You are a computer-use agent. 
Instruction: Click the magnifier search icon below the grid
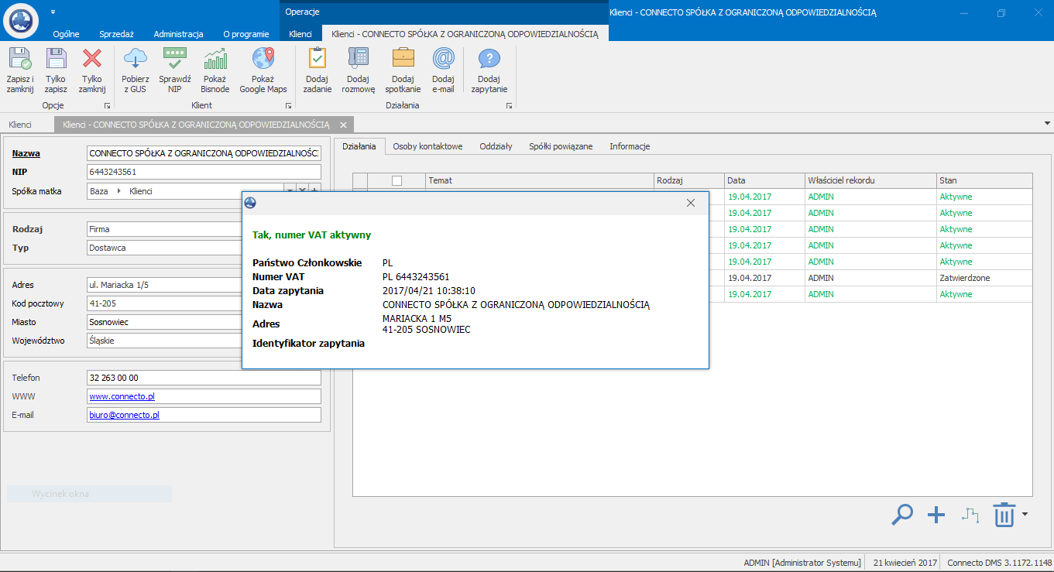tap(901, 515)
